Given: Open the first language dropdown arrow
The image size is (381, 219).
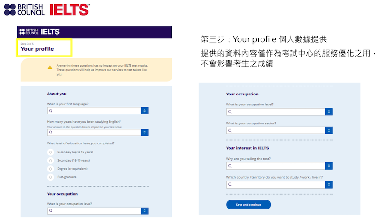Looking at the screenshot, I should [x=145, y=111].
